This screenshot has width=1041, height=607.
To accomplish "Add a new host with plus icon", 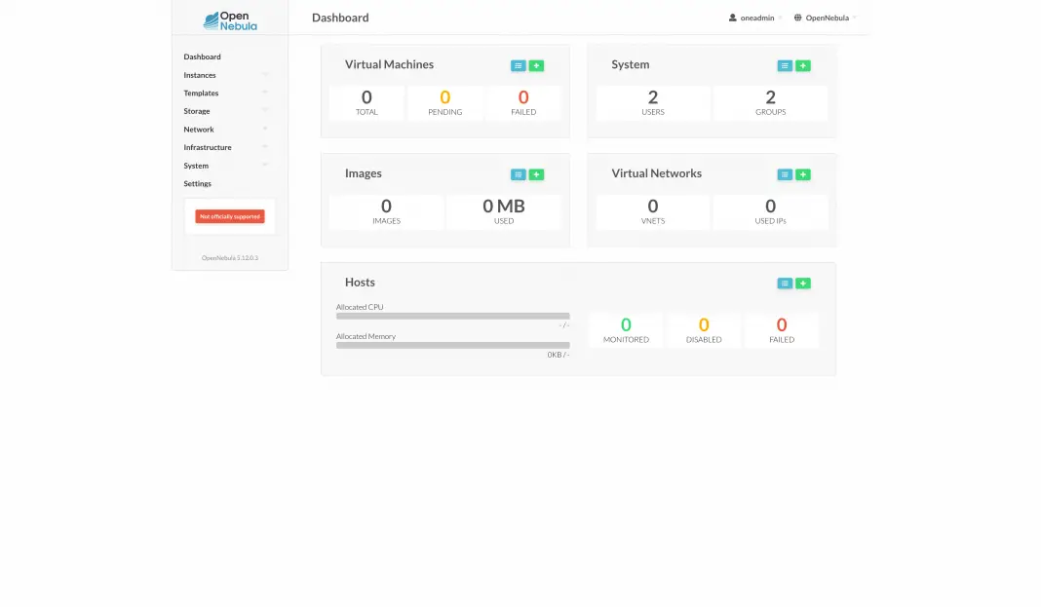I will point(803,284).
